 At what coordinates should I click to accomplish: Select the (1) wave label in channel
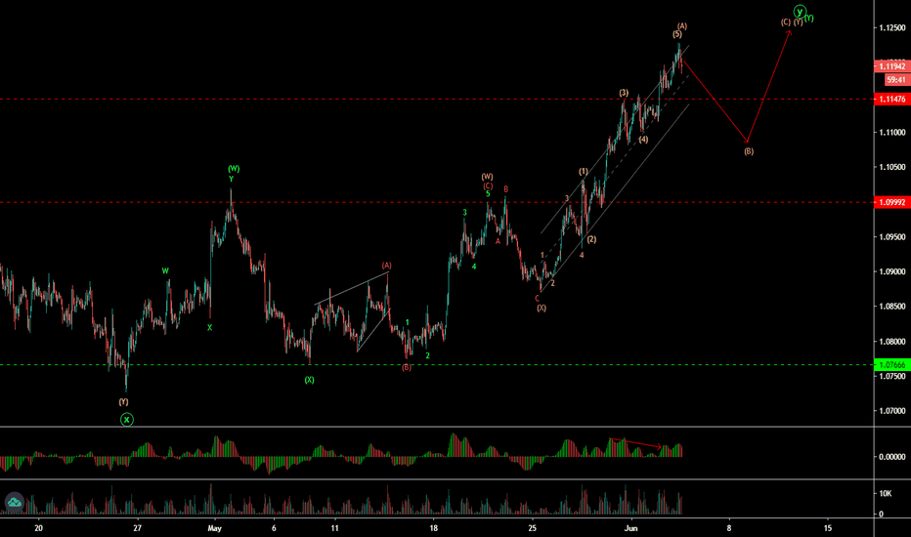(x=584, y=171)
